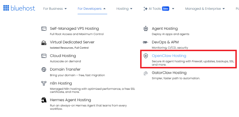Open Agent Hosting link
This screenshot has height=117, width=239.
pos(165,29)
